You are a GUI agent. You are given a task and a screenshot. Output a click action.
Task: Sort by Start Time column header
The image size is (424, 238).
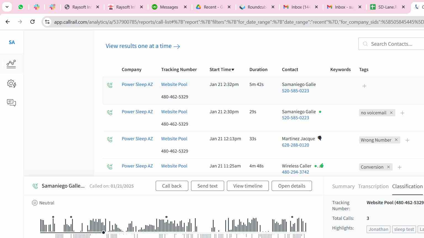(222, 69)
